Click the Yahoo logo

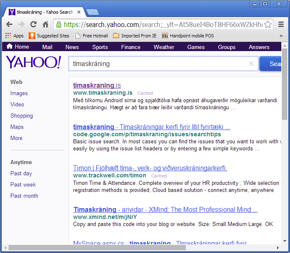(34, 62)
